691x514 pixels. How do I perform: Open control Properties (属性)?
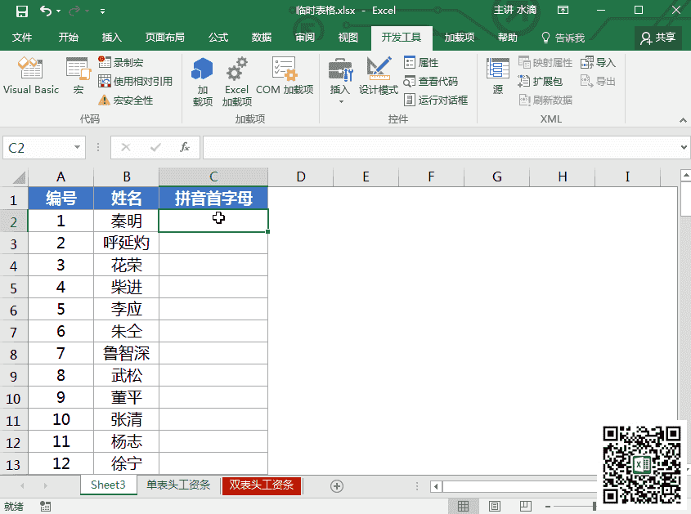[421, 63]
